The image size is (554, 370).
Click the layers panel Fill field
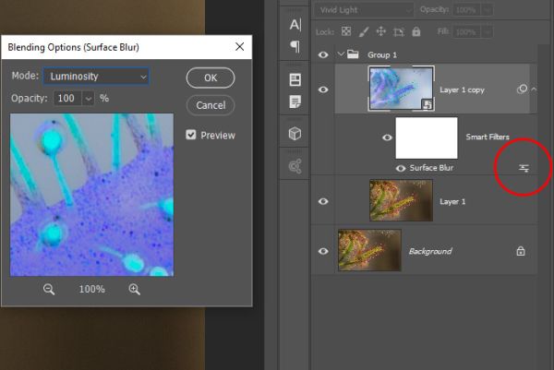[467, 32]
